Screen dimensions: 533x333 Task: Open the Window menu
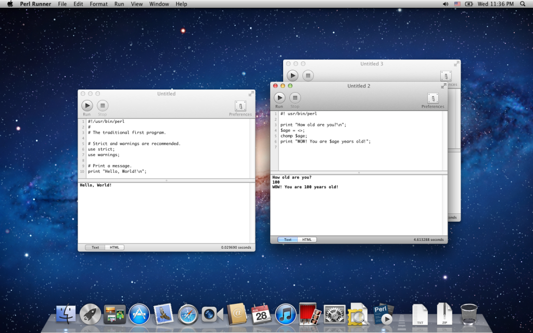159,4
